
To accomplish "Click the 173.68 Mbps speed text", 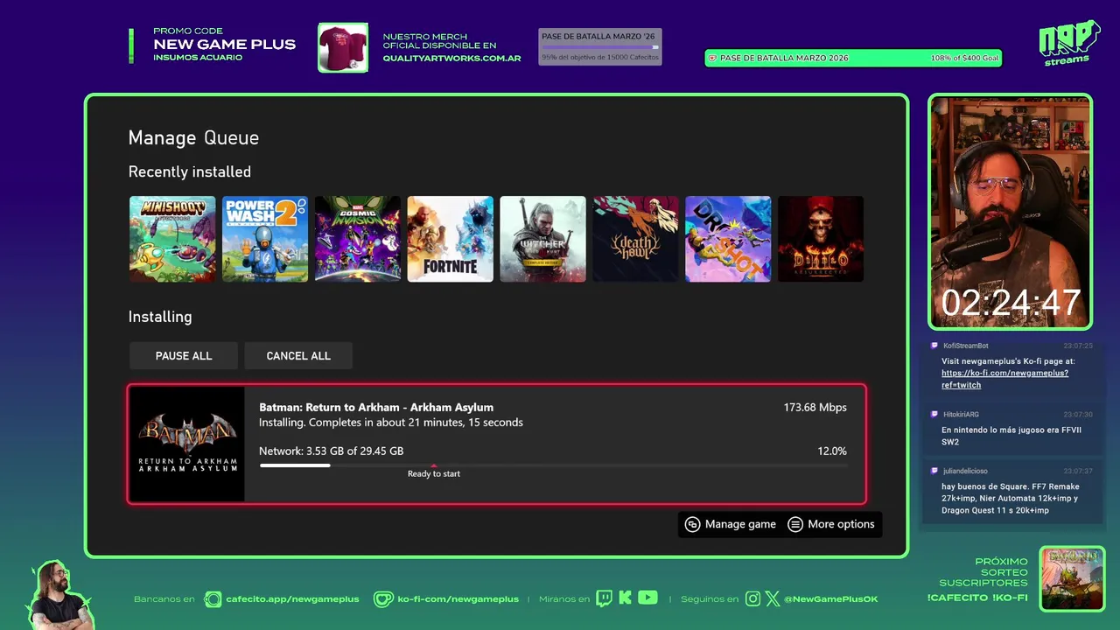I will [x=815, y=407].
